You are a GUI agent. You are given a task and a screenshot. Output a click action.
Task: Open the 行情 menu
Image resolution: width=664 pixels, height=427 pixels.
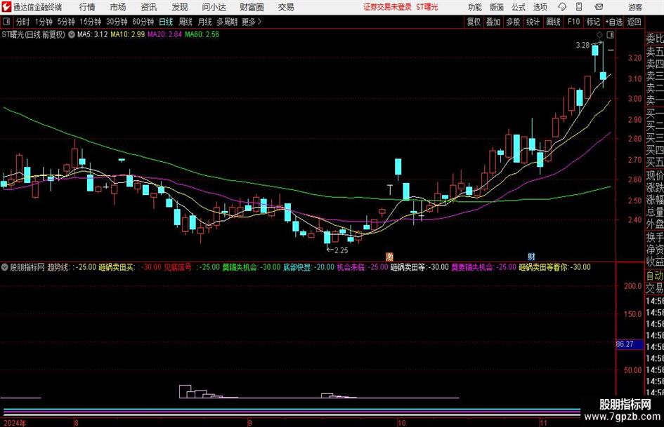pos(87,7)
